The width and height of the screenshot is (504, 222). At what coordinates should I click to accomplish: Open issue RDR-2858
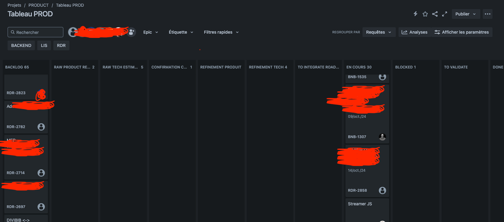click(x=358, y=190)
